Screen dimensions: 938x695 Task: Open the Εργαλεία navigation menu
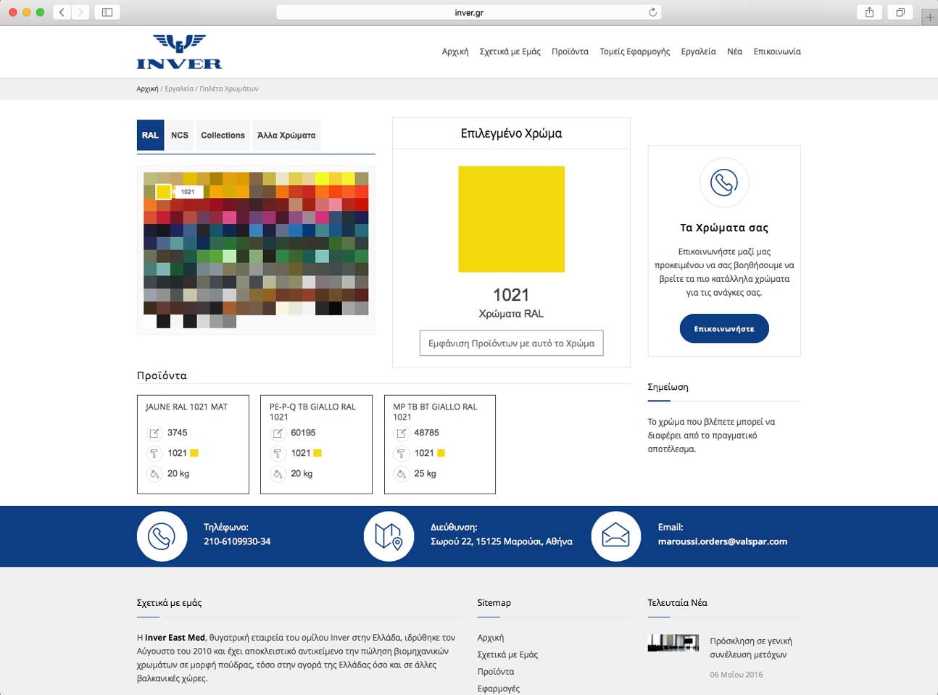click(698, 51)
